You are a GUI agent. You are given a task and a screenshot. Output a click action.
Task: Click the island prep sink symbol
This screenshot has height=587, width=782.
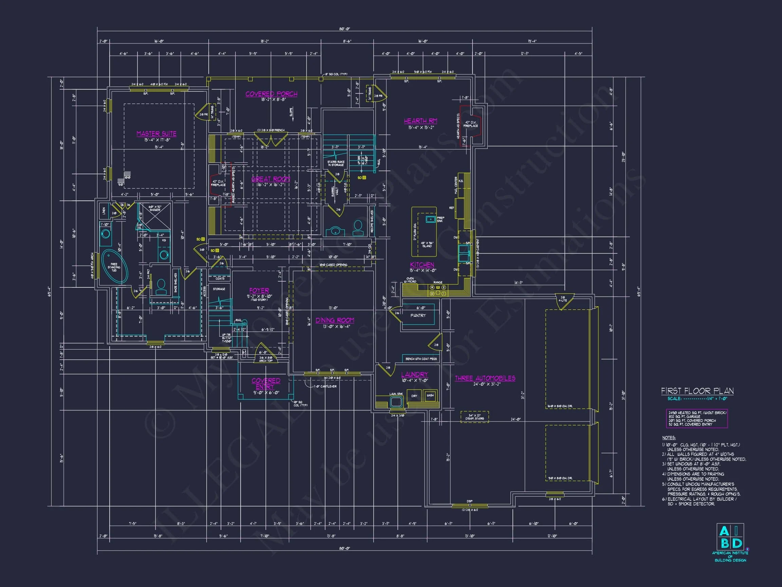pos(430,219)
